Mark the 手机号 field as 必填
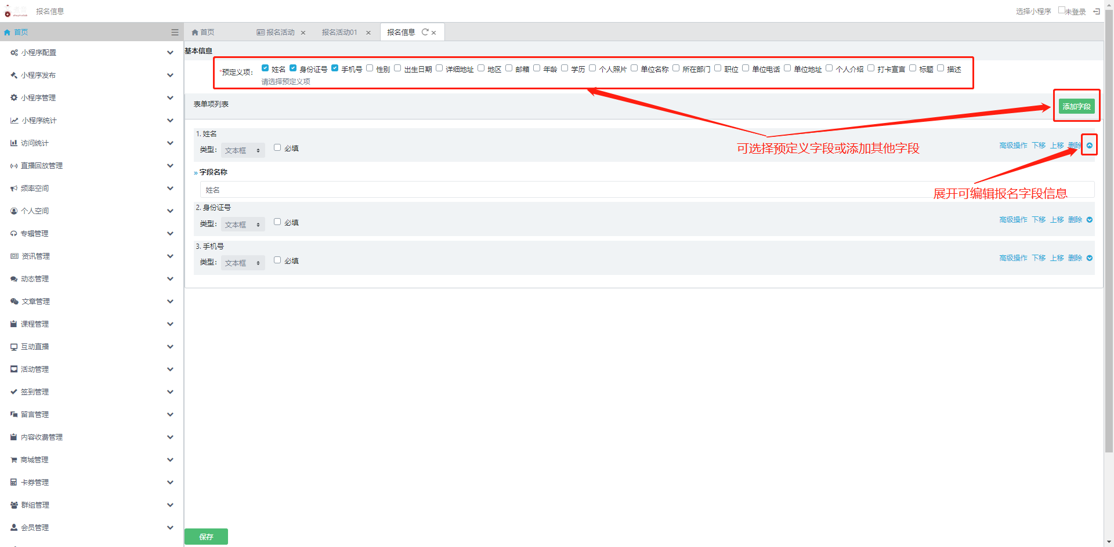 click(277, 260)
